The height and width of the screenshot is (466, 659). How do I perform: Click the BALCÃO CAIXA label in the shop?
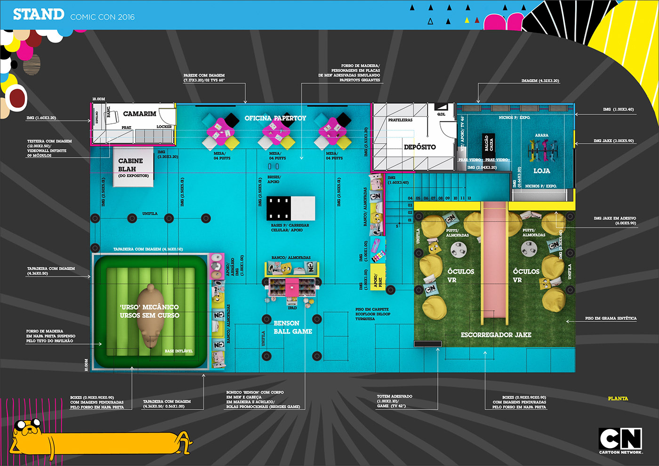coord(489,143)
